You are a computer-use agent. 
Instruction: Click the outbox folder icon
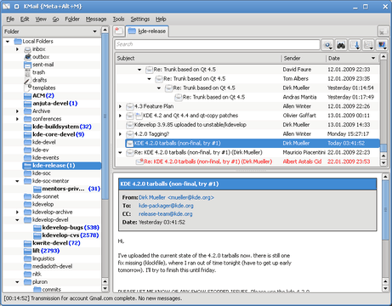tap(27, 57)
